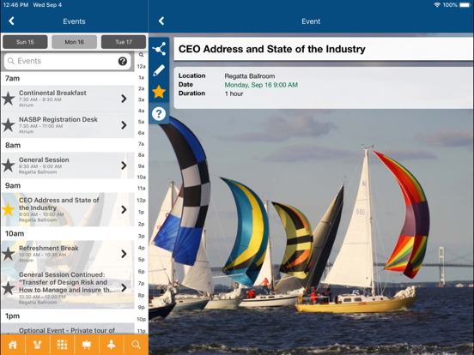Jump to 9a in the hour index
The height and width of the screenshot is (355, 474).
(x=141, y=166)
